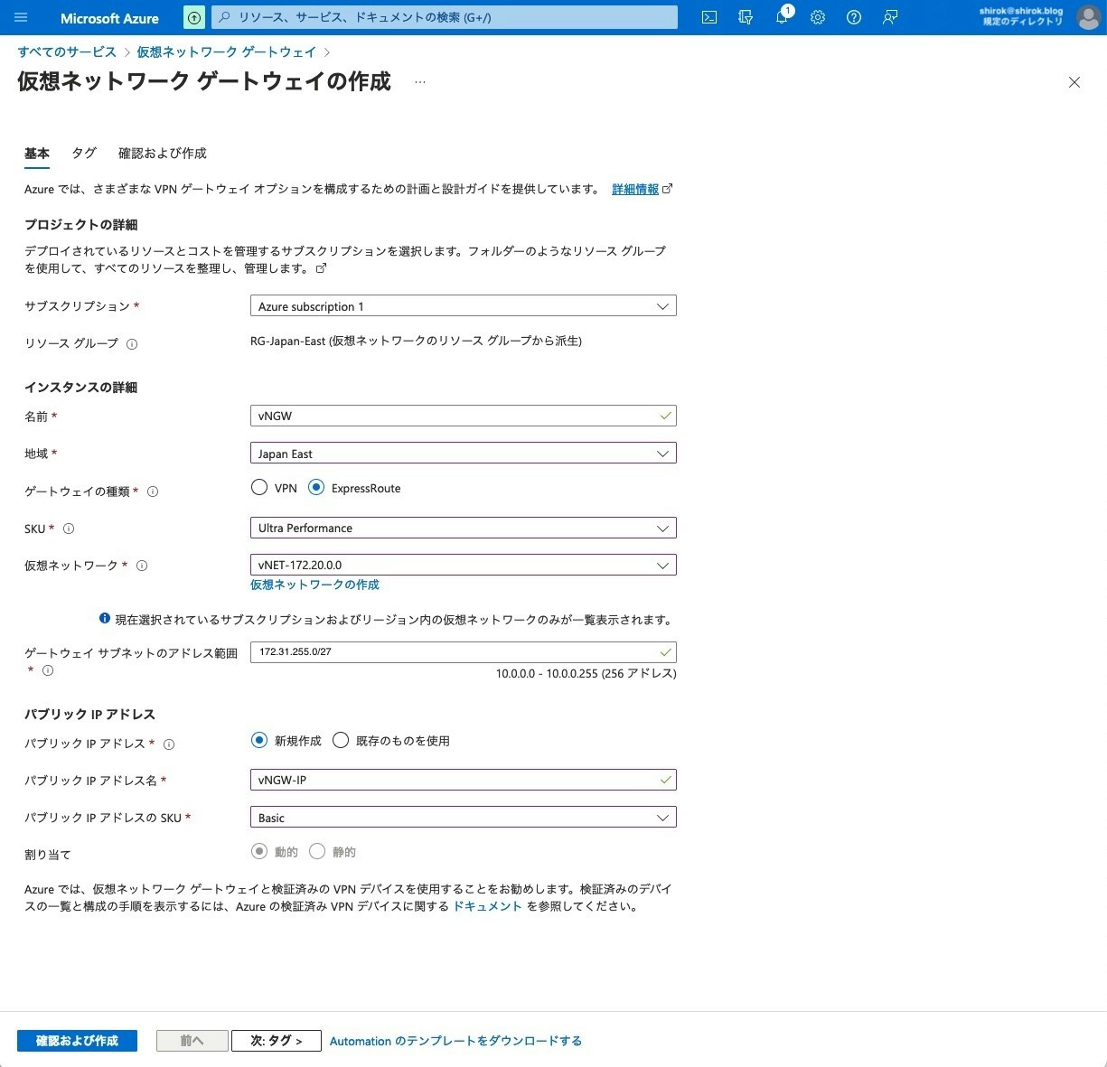Open portal settings gear
Image resolution: width=1107 pixels, height=1067 pixels.
point(818,17)
